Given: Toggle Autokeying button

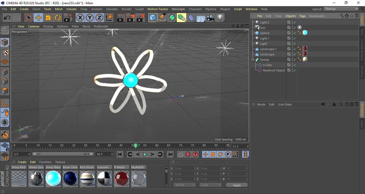Looking at the screenshot, I should pyautogui.click(x=188, y=154).
